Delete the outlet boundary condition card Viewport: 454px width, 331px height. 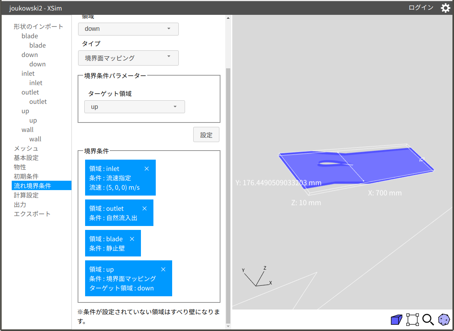point(144,208)
